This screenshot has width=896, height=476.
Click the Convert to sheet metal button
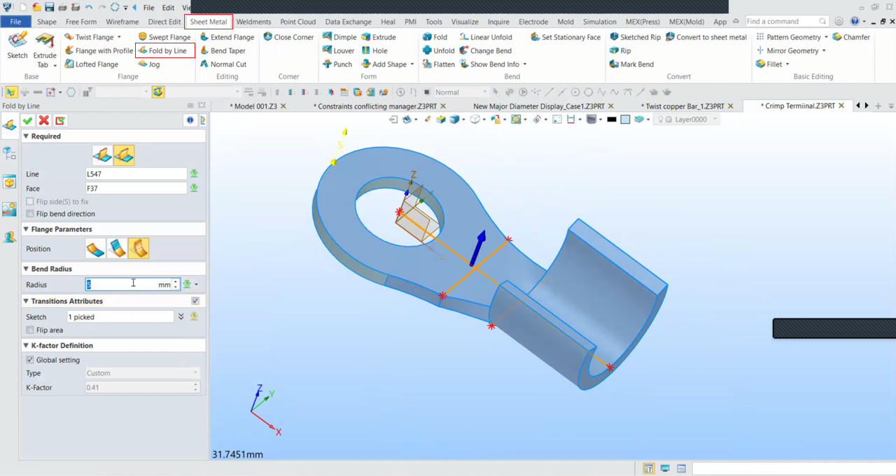[x=706, y=37]
